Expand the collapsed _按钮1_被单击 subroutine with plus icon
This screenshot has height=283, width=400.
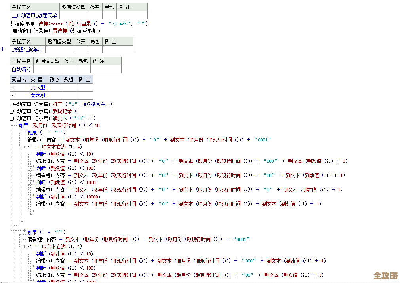tap(3, 49)
